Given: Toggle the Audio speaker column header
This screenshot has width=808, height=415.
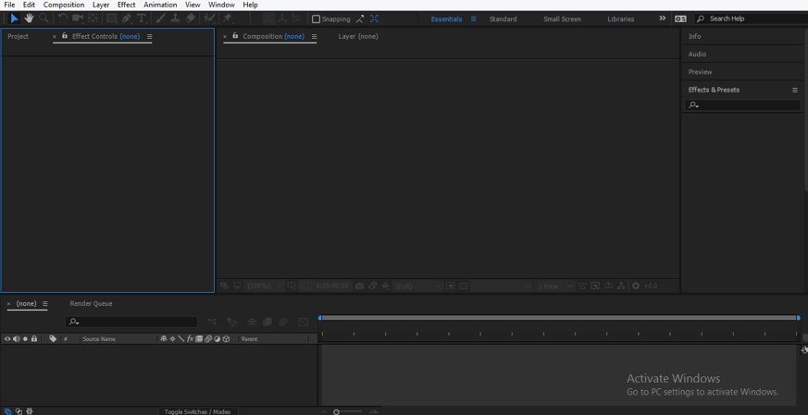Looking at the screenshot, I should 16,339.
